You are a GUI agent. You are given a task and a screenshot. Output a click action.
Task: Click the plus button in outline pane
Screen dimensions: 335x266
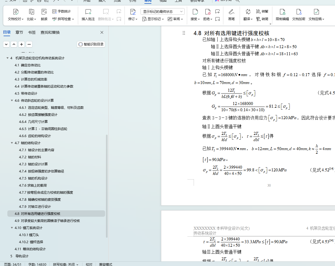pos(22,44)
